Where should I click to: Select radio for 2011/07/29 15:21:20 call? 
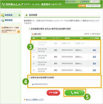tap(34, 50)
